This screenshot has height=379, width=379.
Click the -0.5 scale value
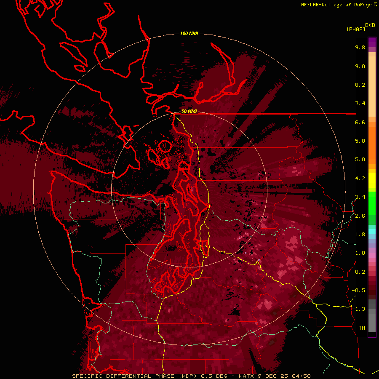358,291
